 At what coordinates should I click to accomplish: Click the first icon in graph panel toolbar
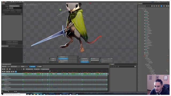111,66
